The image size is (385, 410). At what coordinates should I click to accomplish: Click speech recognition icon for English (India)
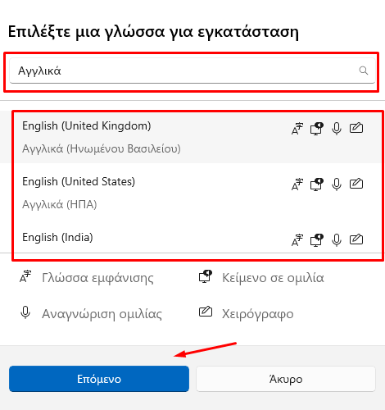[x=337, y=240]
